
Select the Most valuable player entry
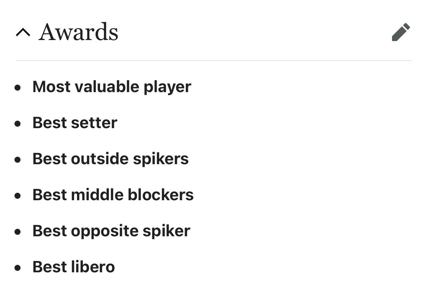tap(112, 87)
